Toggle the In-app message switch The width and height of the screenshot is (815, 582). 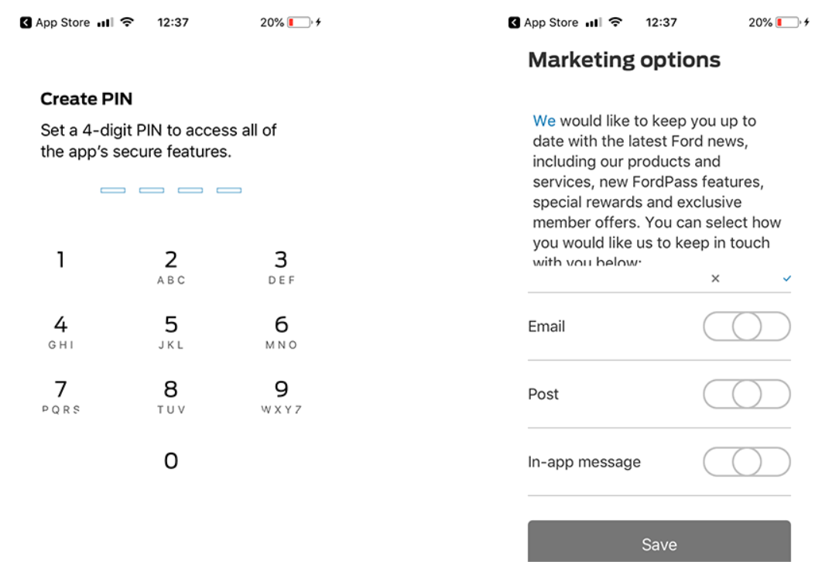[x=746, y=462]
